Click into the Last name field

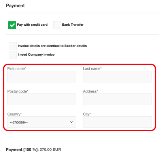[x=117, y=77]
